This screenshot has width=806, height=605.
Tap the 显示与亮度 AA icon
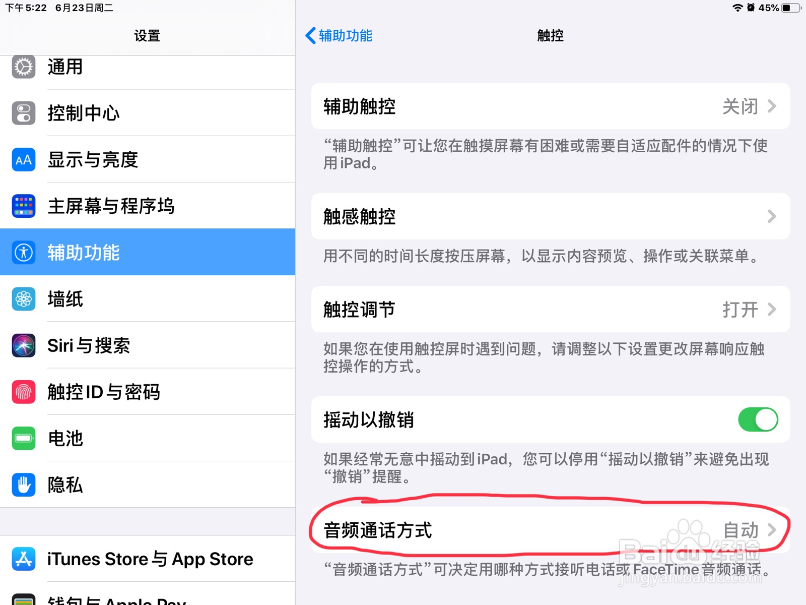tap(24, 159)
